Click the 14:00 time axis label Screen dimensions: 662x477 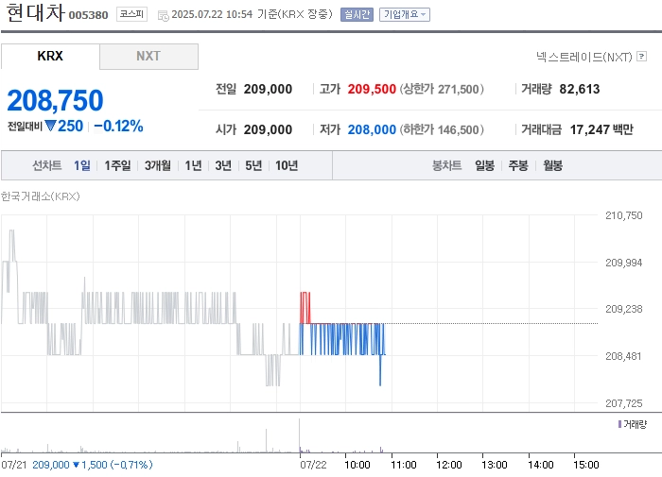[x=540, y=465]
